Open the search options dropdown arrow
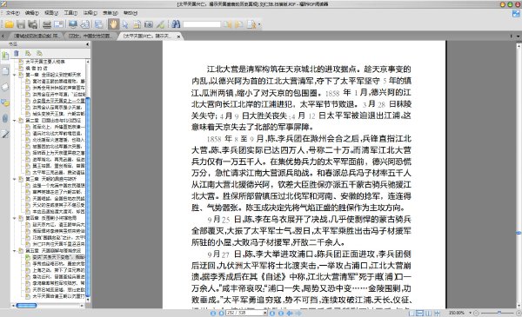Screen dimensions: 522x317 pyautogui.click(x=259, y=24)
